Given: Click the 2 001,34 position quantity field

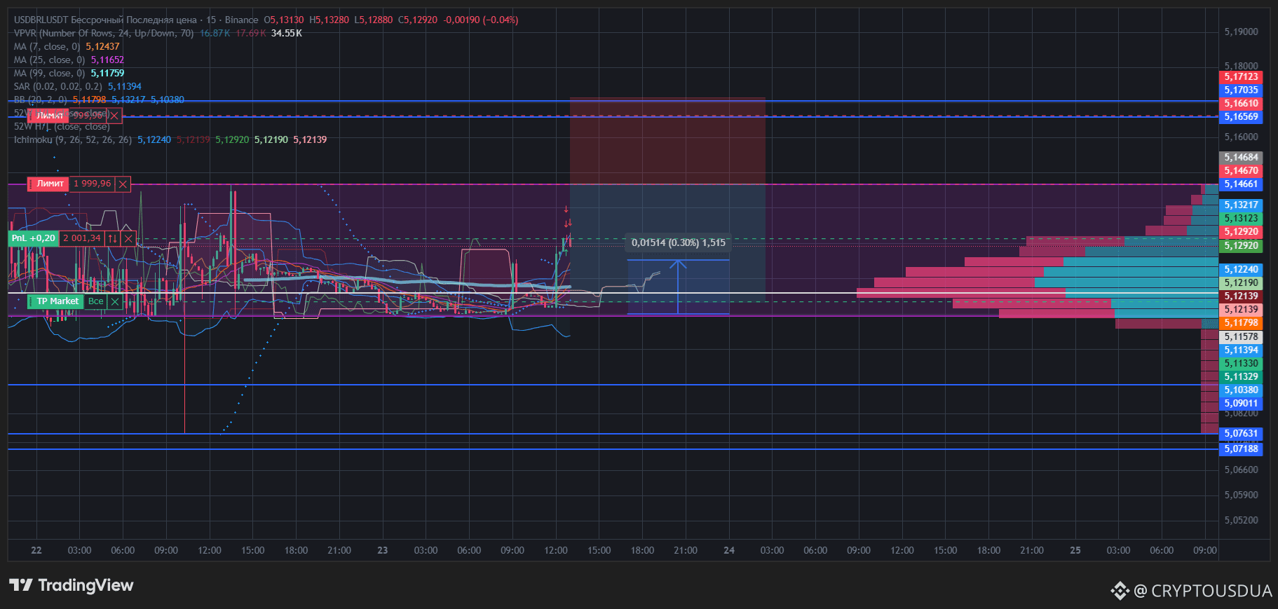Looking at the screenshot, I should coord(82,238).
